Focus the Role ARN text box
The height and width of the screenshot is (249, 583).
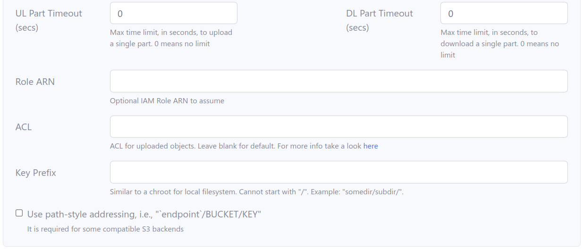(338, 81)
